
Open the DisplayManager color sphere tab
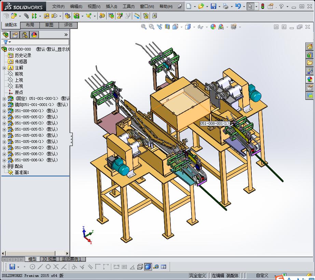click(x=34, y=35)
